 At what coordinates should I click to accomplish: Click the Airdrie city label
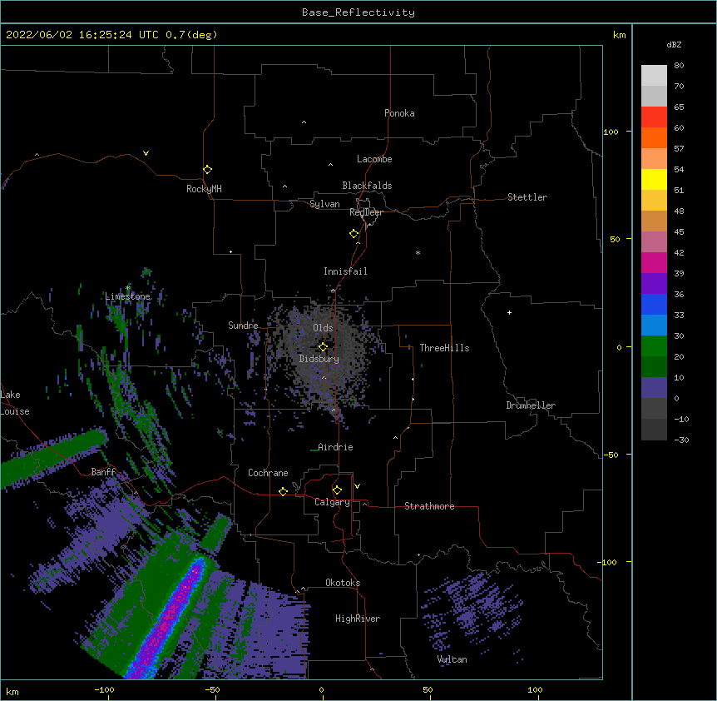point(335,447)
